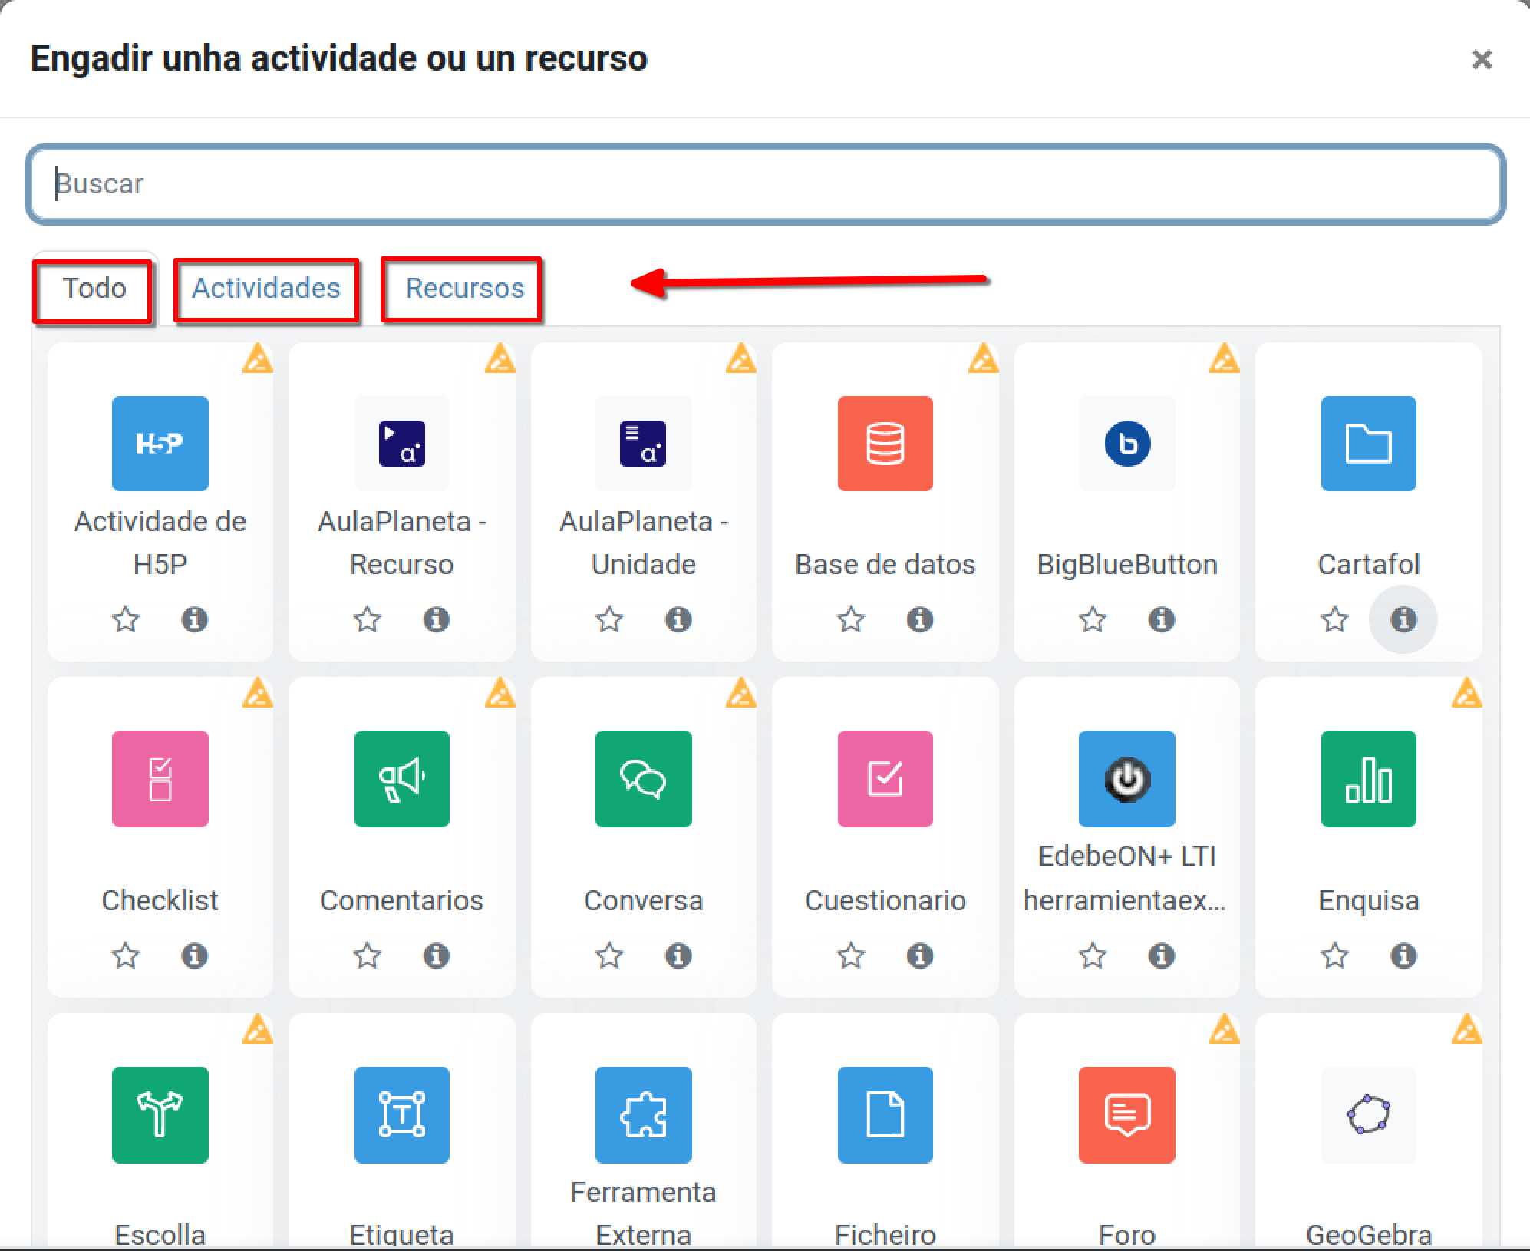Mark Actividade de H5P as favorite

pos(125,620)
